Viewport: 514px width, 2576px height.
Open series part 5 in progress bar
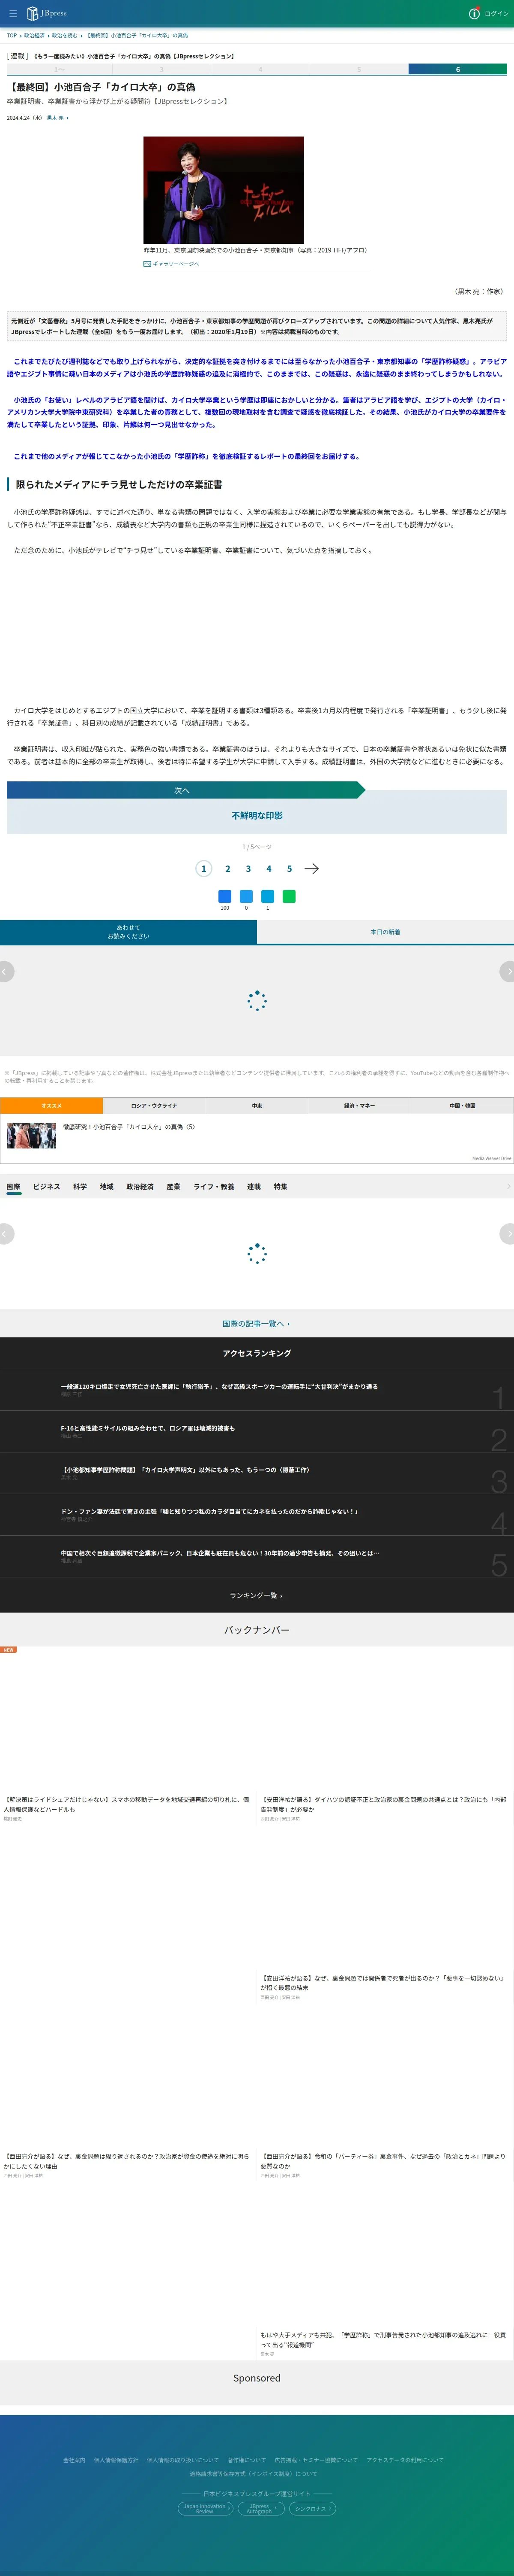coord(359,70)
